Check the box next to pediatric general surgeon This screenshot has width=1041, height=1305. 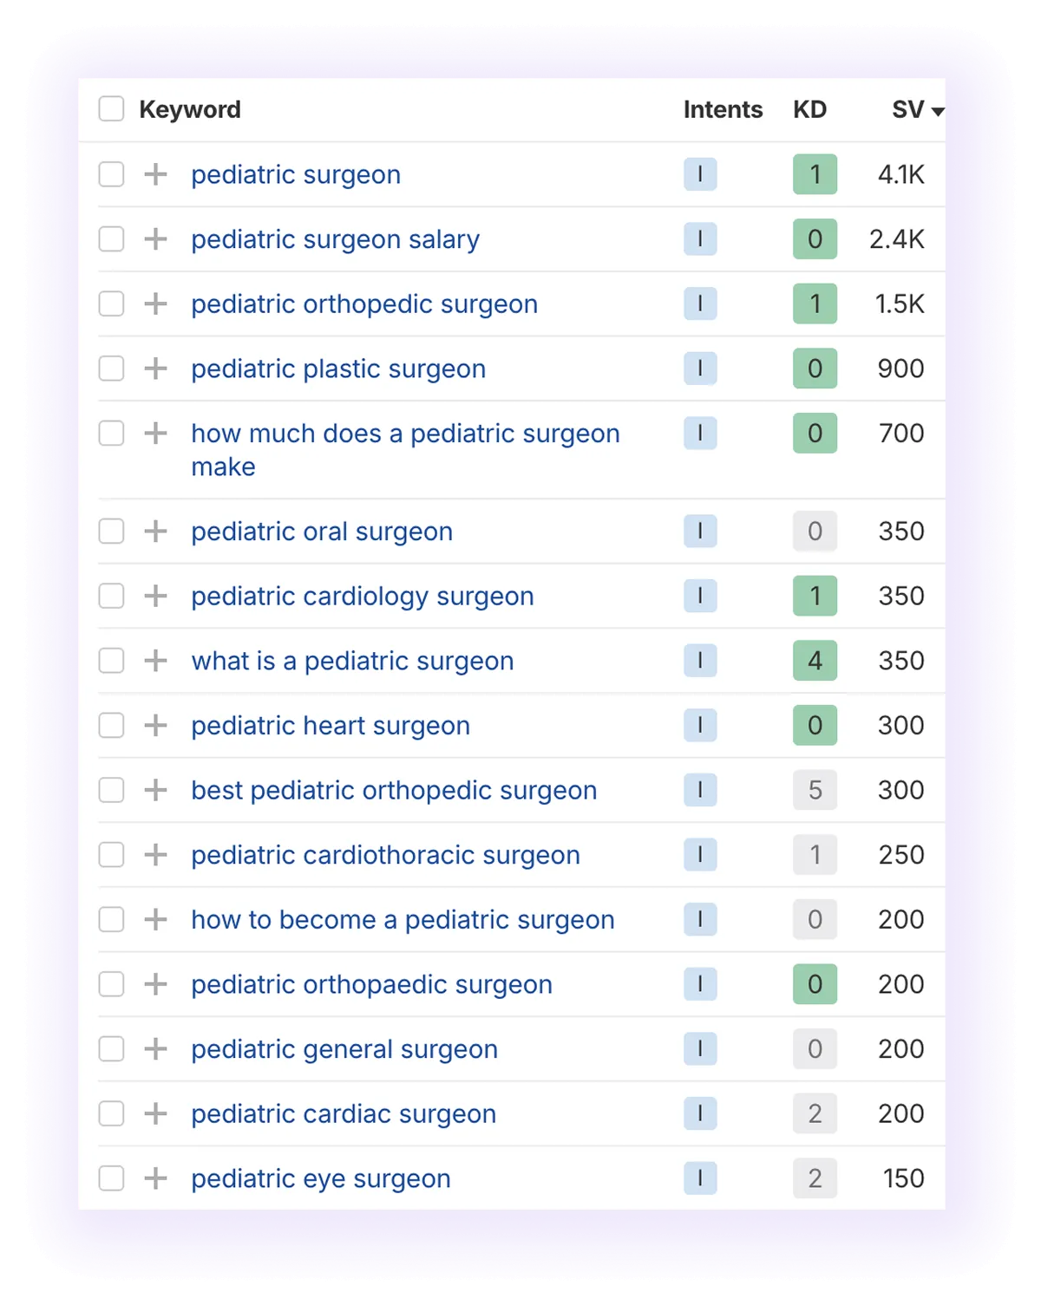pos(111,1048)
